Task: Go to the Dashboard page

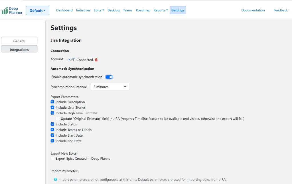Action: coord(64,10)
